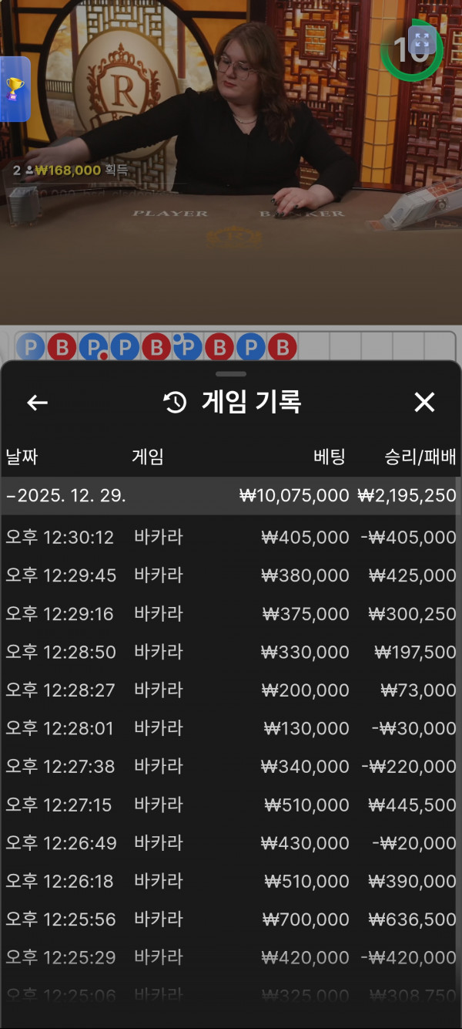The height and width of the screenshot is (1029, 462).
Task: Open the 오후 12:29:16 record
Action: pos(229,614)
